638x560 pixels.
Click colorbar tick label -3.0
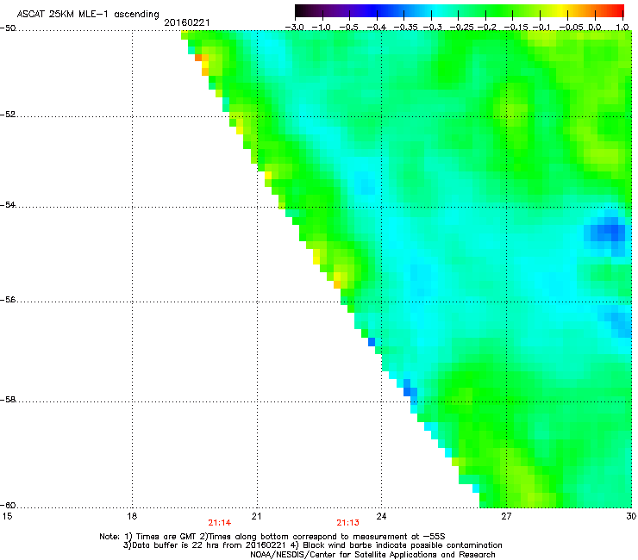point(294,28)
